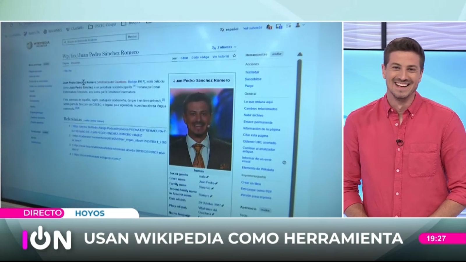This screenshot has height=262, width=466.
Task: Click Suscribirse in the tools panel
Action: [253, 79]
